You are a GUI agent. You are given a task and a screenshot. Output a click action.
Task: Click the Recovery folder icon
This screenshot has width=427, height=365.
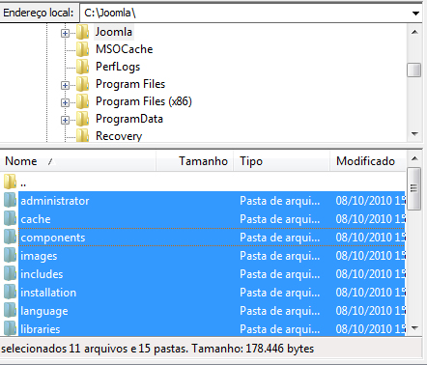(x=82, y=135)
